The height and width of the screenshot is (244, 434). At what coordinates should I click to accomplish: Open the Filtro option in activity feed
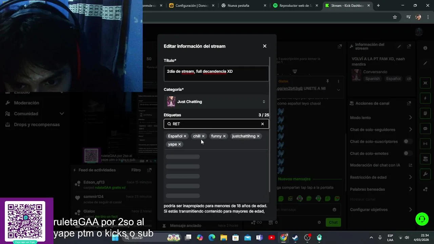coord(136,170)
